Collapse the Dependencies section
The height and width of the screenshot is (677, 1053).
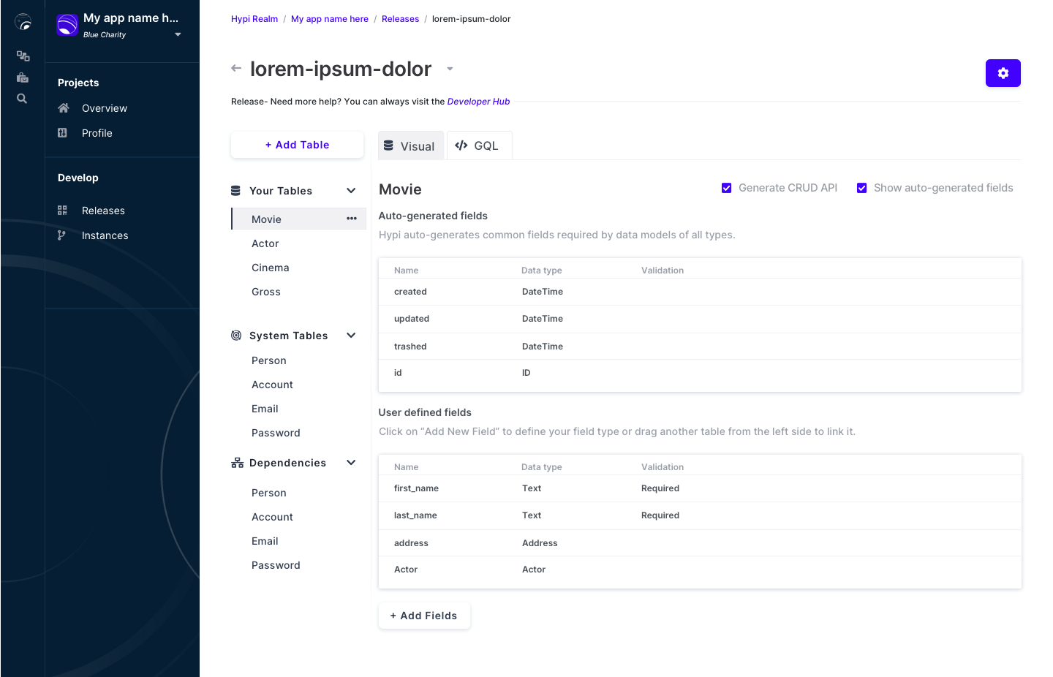[351, 463]
